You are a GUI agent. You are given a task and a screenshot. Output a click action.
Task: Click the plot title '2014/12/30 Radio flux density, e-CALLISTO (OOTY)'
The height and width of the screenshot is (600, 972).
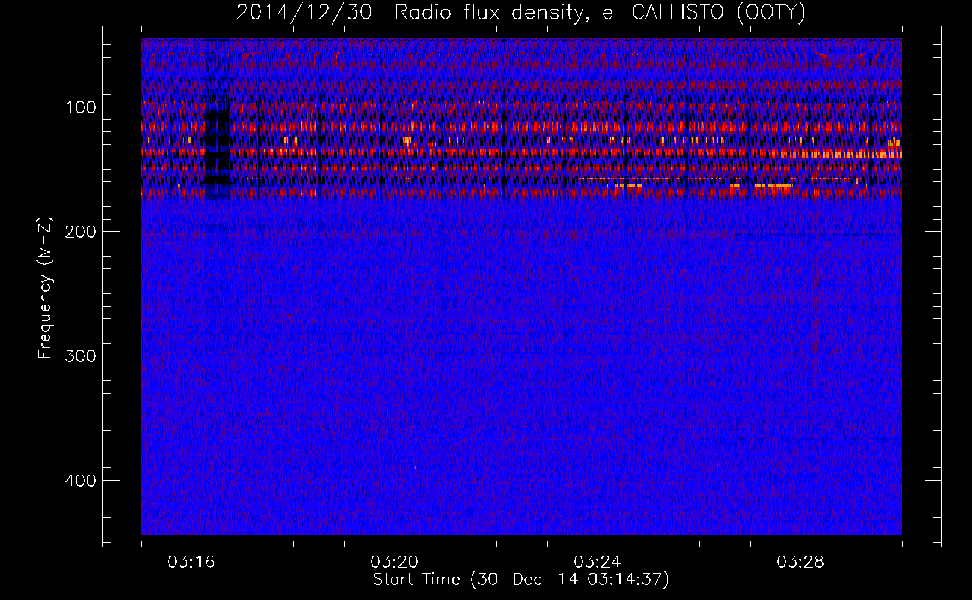coord(521,12)
